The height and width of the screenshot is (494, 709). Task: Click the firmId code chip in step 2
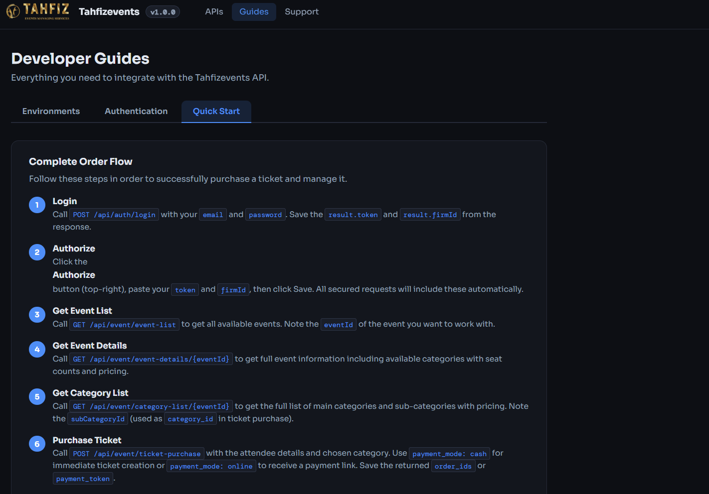click(233, 290)
